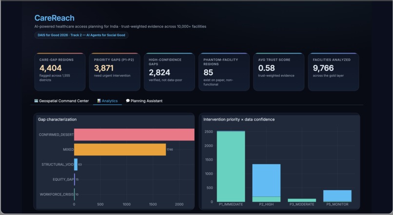Click the DAIS for Good 2026 badge
Image resolution: width=393 pixels, height=215 pixels.
coord(81,35)
